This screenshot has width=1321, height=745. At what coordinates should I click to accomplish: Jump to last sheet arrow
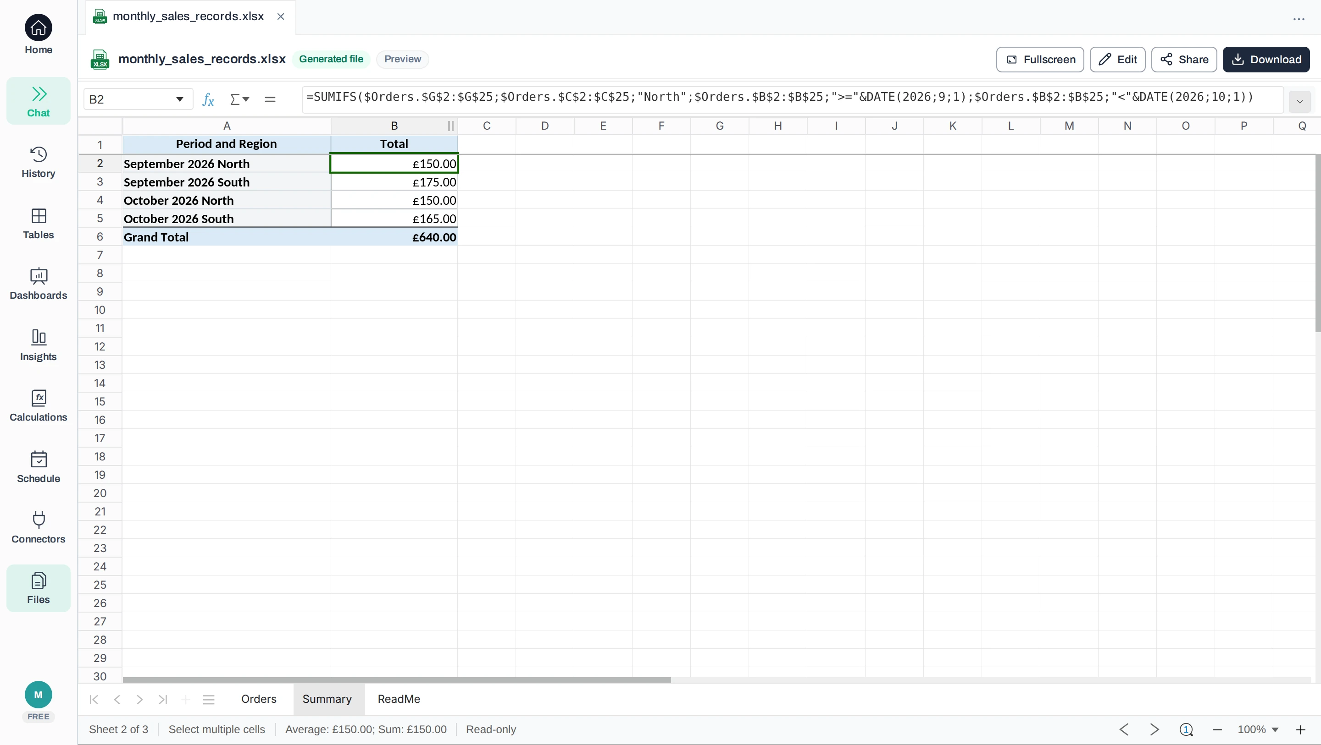[162, 700]
